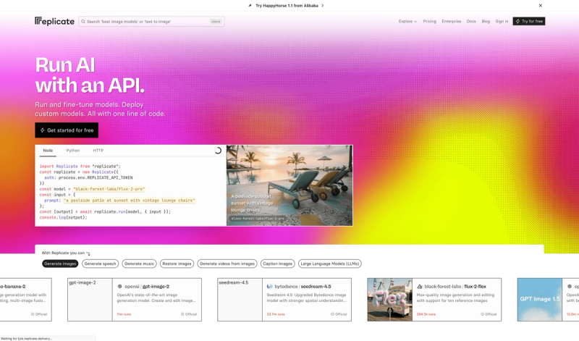This screenshot has height=341, width=579.
Task: Select the Generate images filter pill
Action: [x=60, y=264]
